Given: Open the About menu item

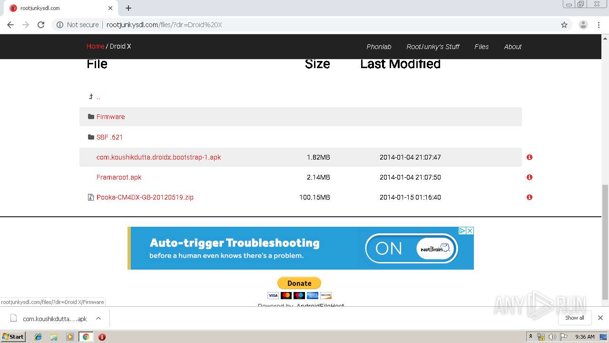Looking at the screenshot, I should pyautogui.click(x=513, y=47).
